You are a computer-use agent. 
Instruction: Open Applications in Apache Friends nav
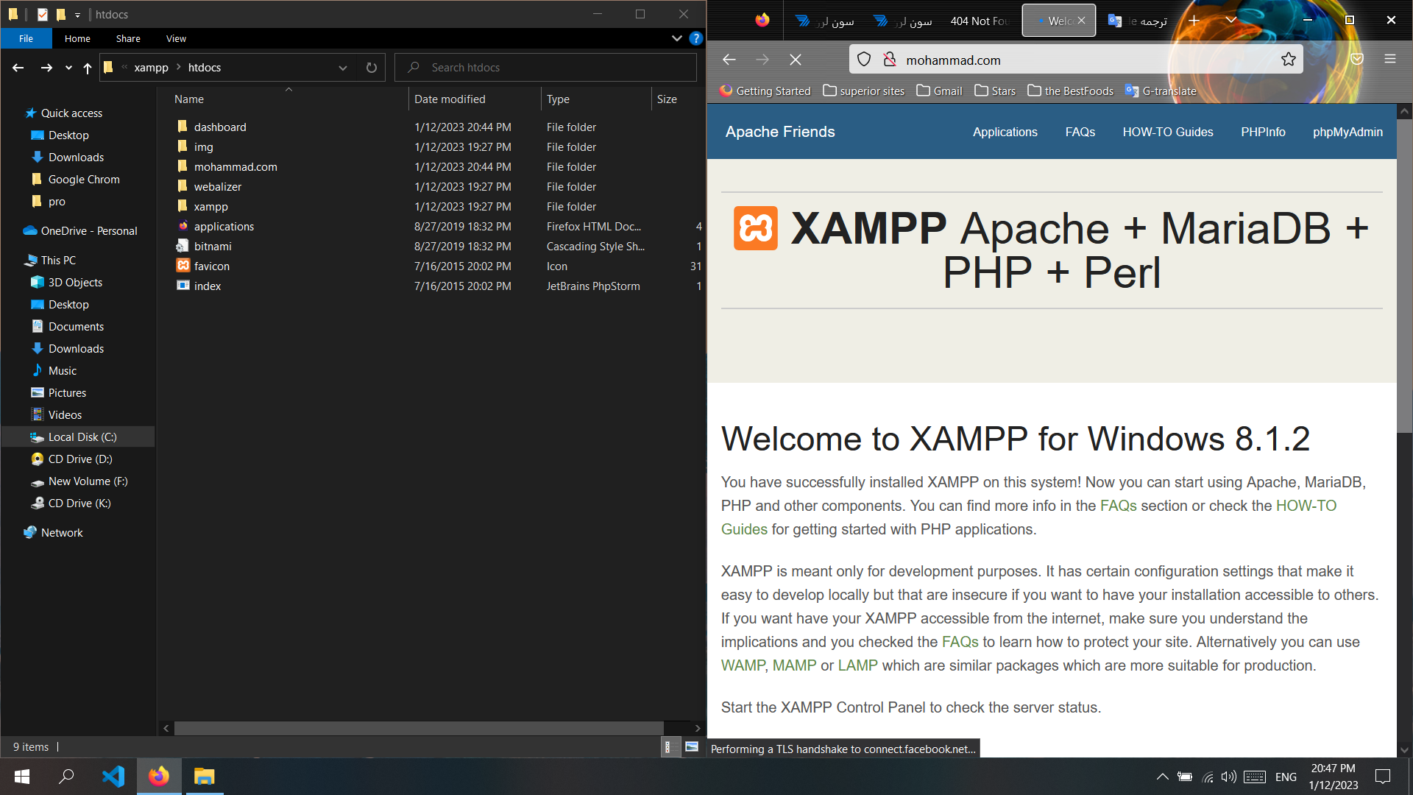1005,132
